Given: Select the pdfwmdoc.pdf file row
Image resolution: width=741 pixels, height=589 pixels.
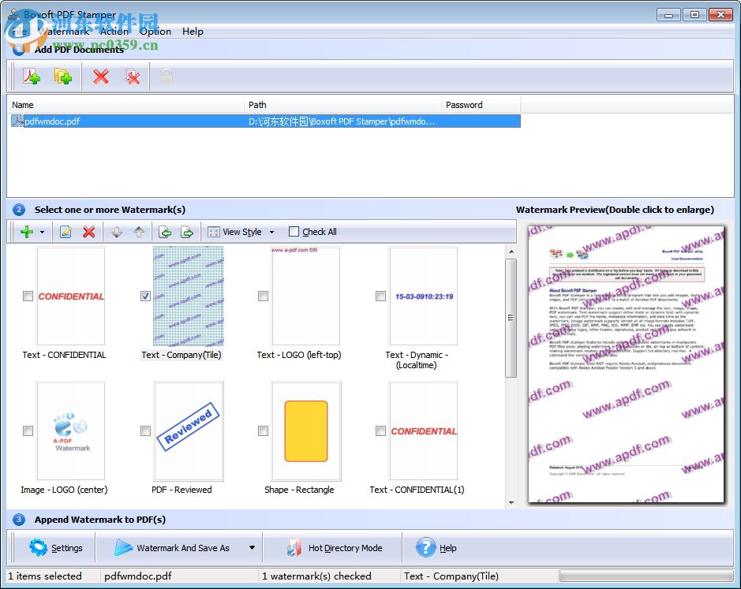Looking at the screenshot, I should click(265, 121).
